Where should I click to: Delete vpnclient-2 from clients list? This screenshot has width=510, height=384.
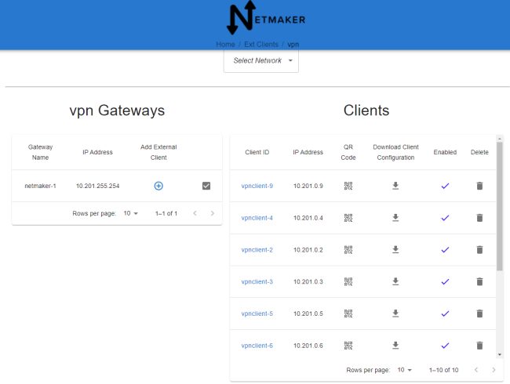point(479,249)
